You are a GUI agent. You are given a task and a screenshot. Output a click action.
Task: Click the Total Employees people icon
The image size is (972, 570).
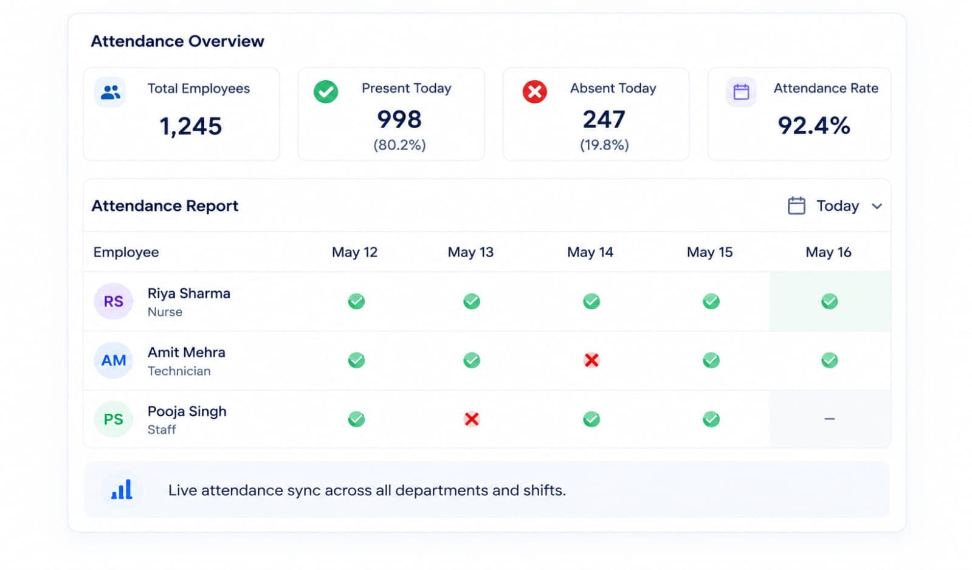(x=111, y=92)
